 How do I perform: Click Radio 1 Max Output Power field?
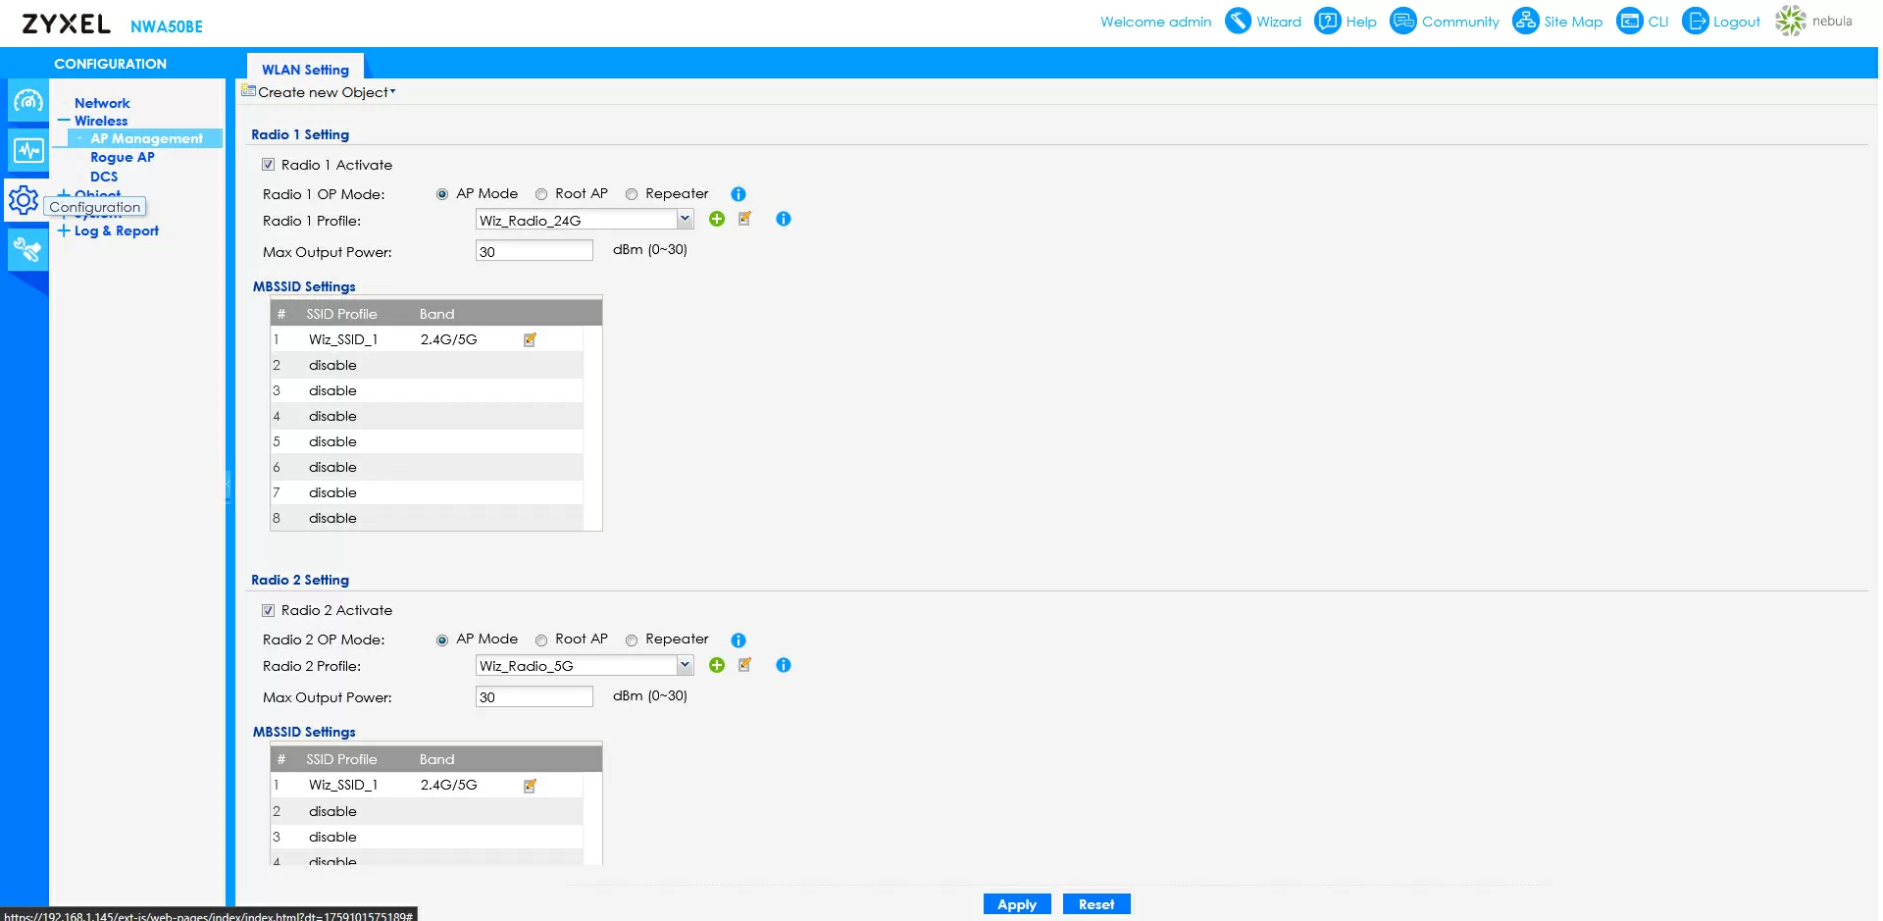click(x=534, y=251)
